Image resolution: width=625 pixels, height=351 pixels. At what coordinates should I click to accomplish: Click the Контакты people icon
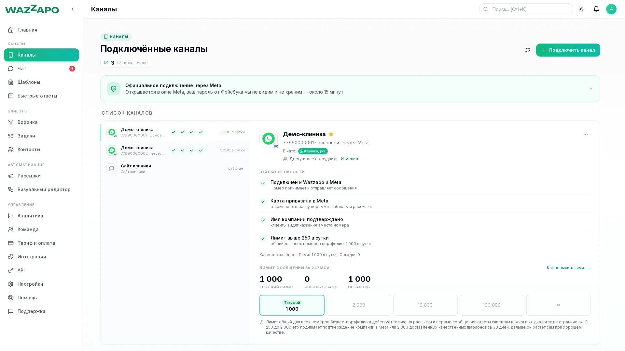click(11, 149)
